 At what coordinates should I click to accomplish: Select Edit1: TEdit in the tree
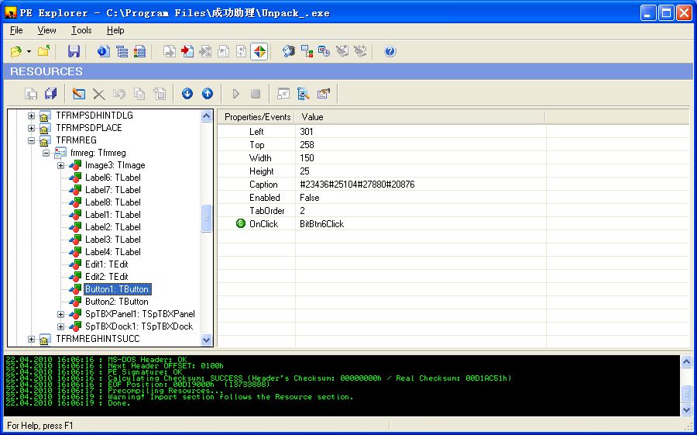107,264
